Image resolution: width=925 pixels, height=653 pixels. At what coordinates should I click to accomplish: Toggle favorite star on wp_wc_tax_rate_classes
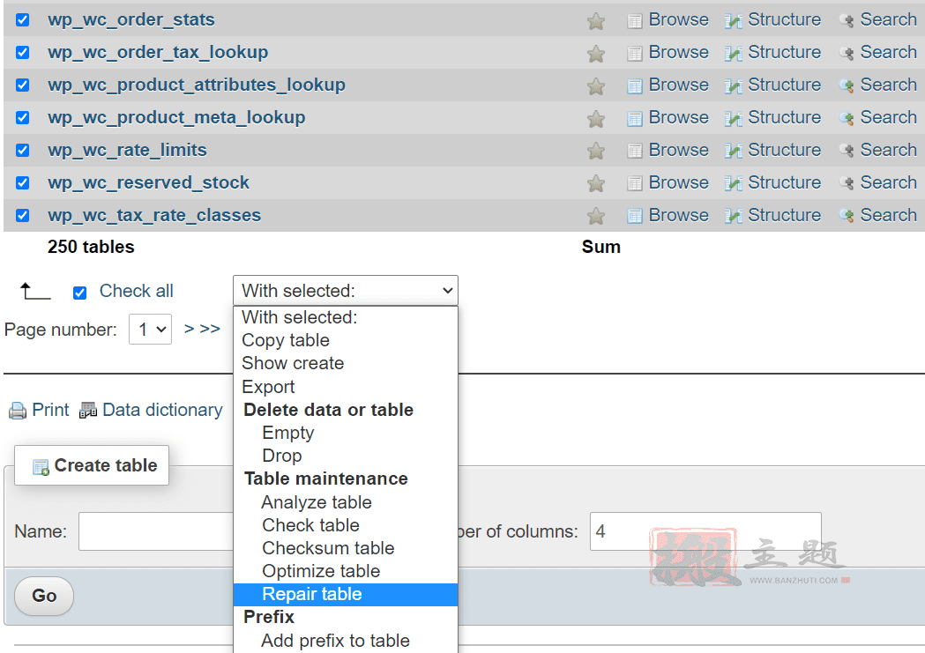point(596,216)
